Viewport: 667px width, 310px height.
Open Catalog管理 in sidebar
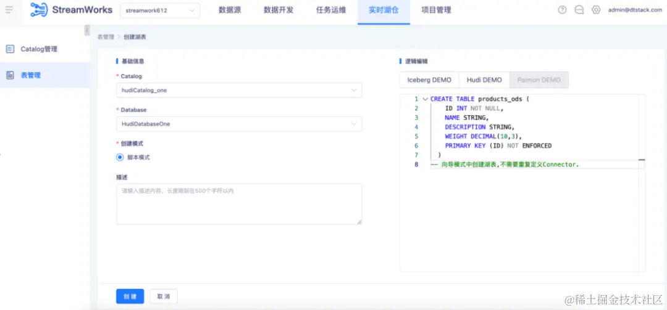(44, 49)
